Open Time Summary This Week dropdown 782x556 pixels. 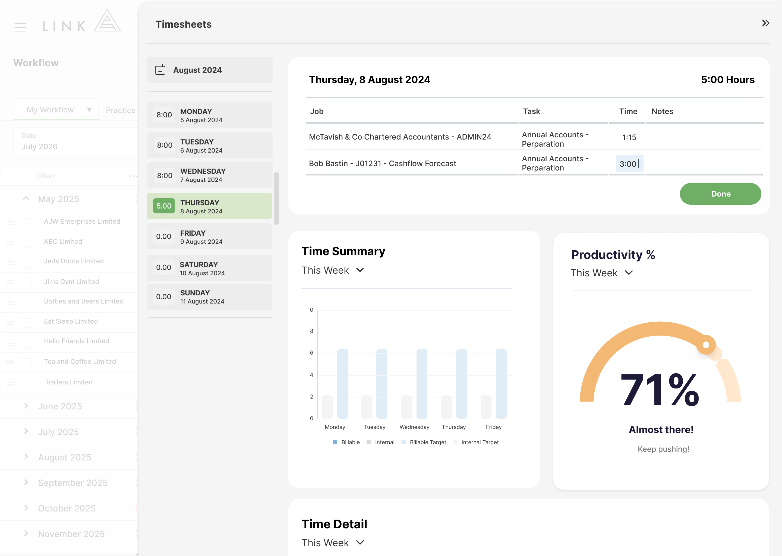[x=332, y=270]
